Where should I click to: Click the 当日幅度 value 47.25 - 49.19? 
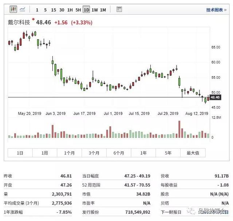(x=137, y=176)
